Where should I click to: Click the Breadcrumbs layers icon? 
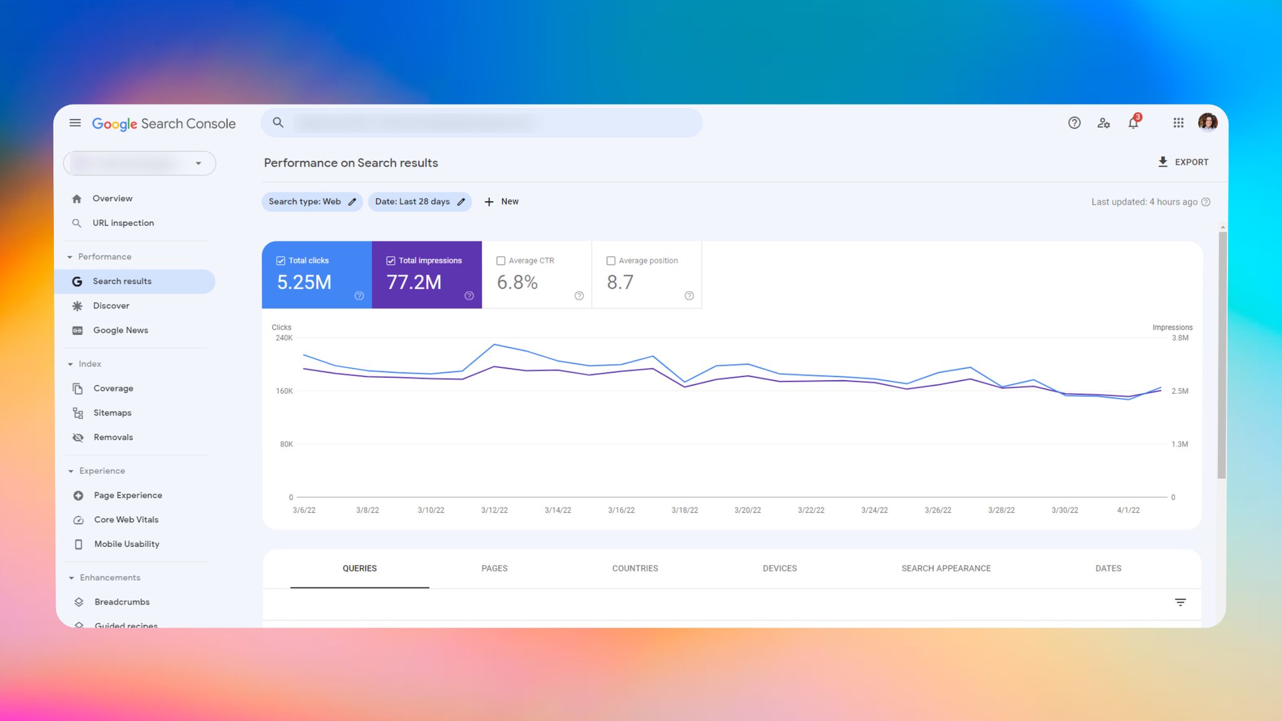click(79, 602)
